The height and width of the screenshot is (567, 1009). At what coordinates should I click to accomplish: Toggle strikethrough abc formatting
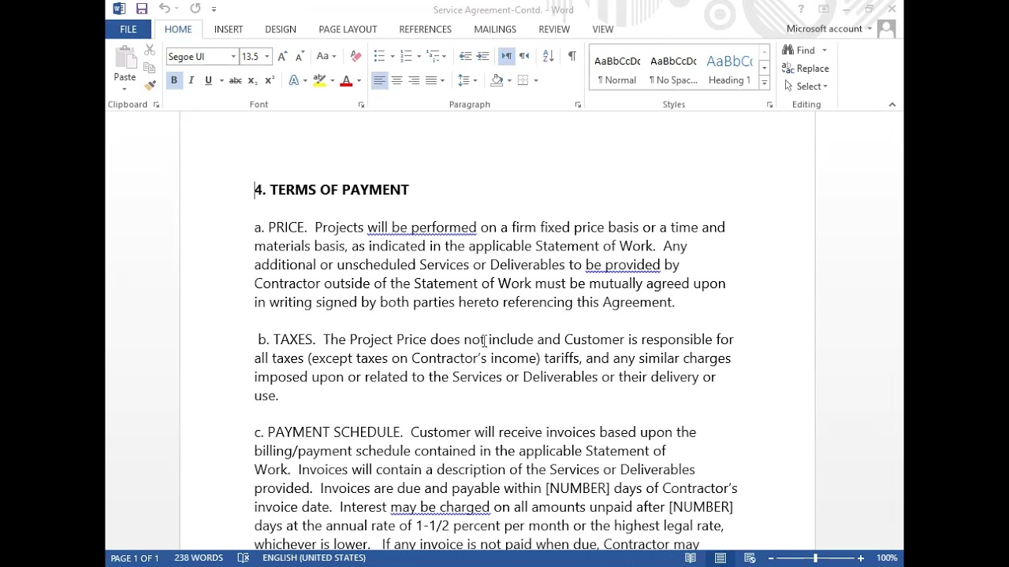pyautogui.click(x=235, y=80)
